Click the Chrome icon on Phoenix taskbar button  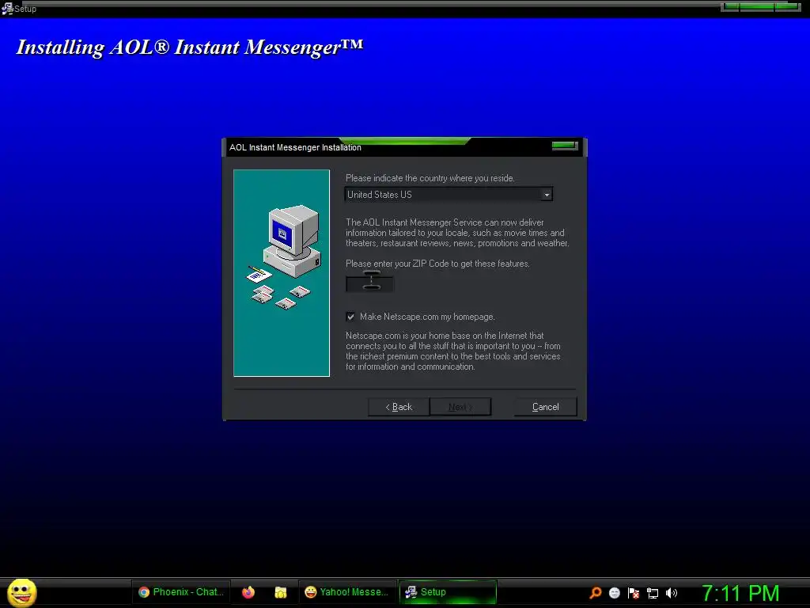(144, 592)
